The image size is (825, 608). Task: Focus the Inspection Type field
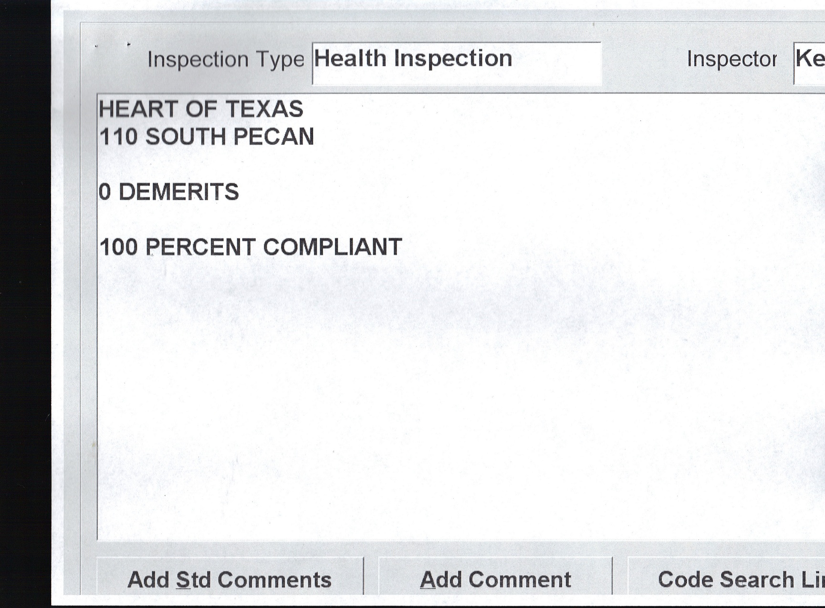[x=456, y=62]
